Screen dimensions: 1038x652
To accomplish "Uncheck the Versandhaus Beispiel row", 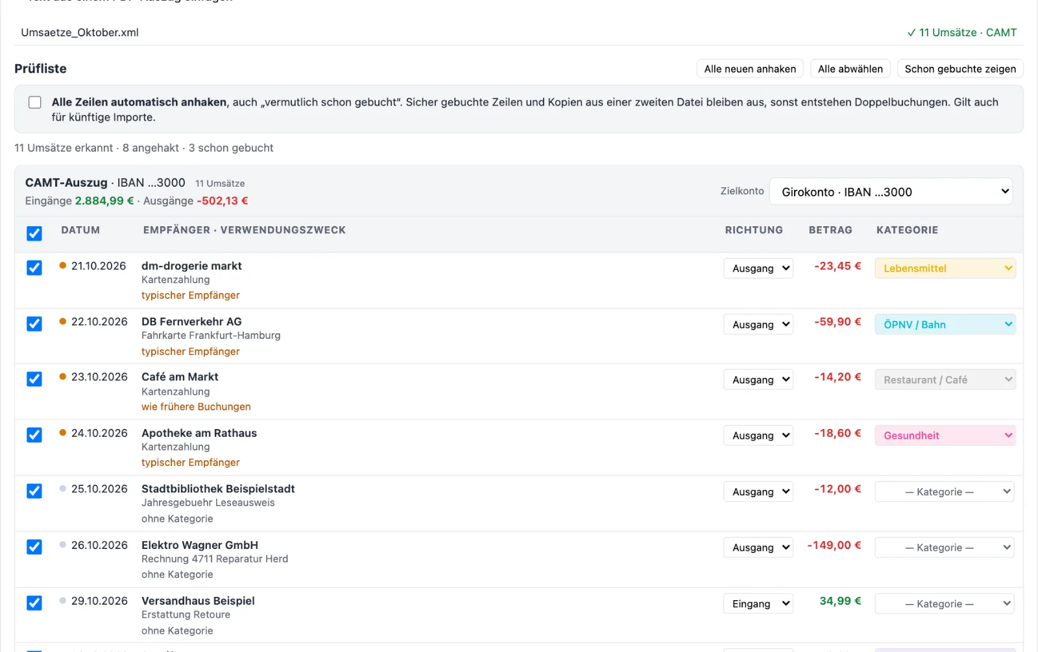I will [34, 603].
